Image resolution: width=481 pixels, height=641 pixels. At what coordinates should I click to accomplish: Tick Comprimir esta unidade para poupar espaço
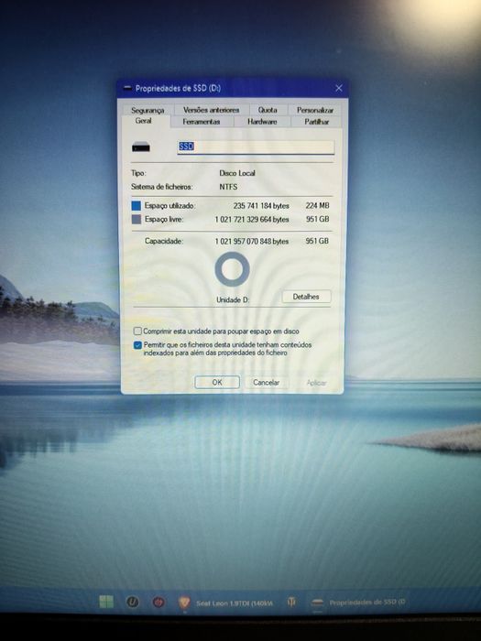point(137,331)
